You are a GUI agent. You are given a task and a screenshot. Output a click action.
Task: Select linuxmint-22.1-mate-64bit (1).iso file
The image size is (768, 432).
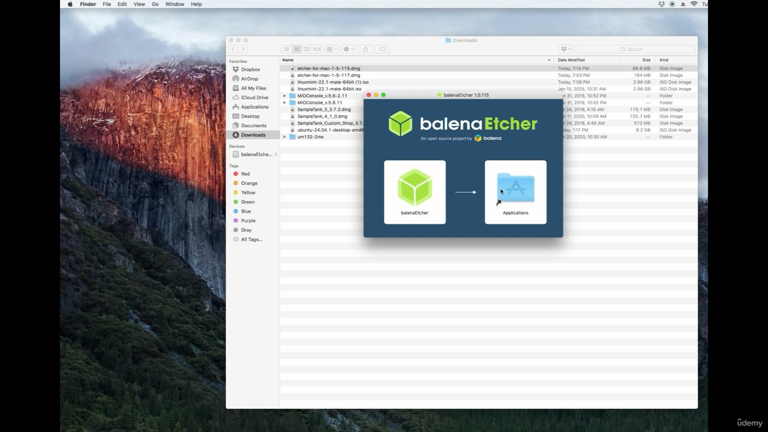(x=488, y=82)
